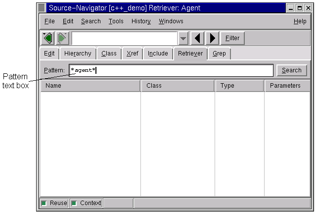
Task: Sort by the Name column header
Action: tap(90, 86)
